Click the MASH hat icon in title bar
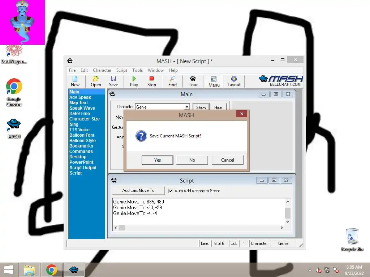 70,61
